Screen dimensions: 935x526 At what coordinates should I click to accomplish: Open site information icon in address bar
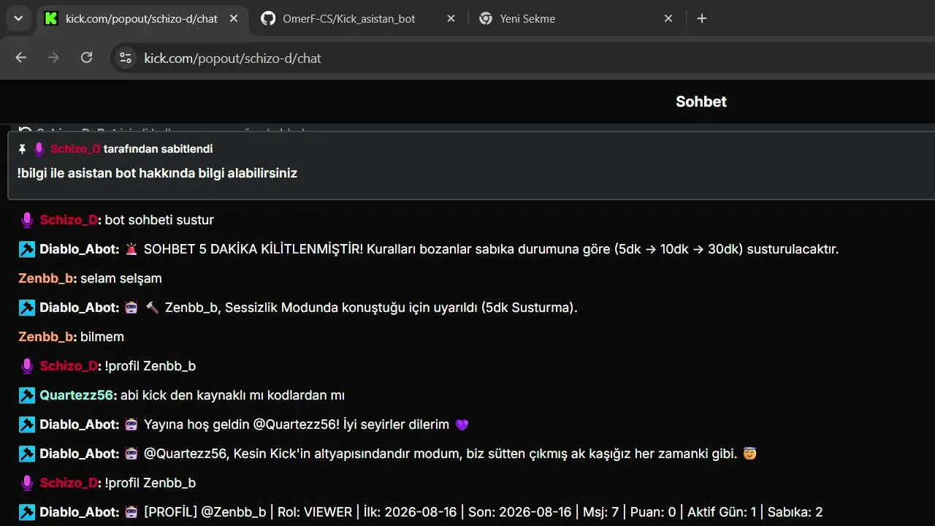pyautogui.click(x=126, y=58)
